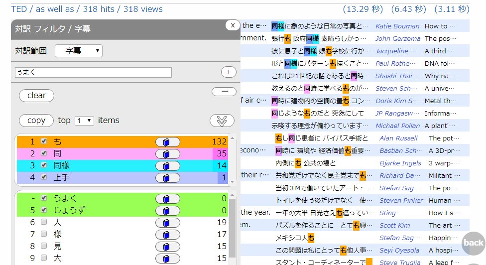Click the round back button
The image size is (486, 265).
click(473, 243)
